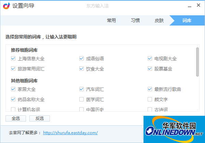205x143 pixels.
Task: Check the 颜文字 option
Action: (x=150, y=99)
